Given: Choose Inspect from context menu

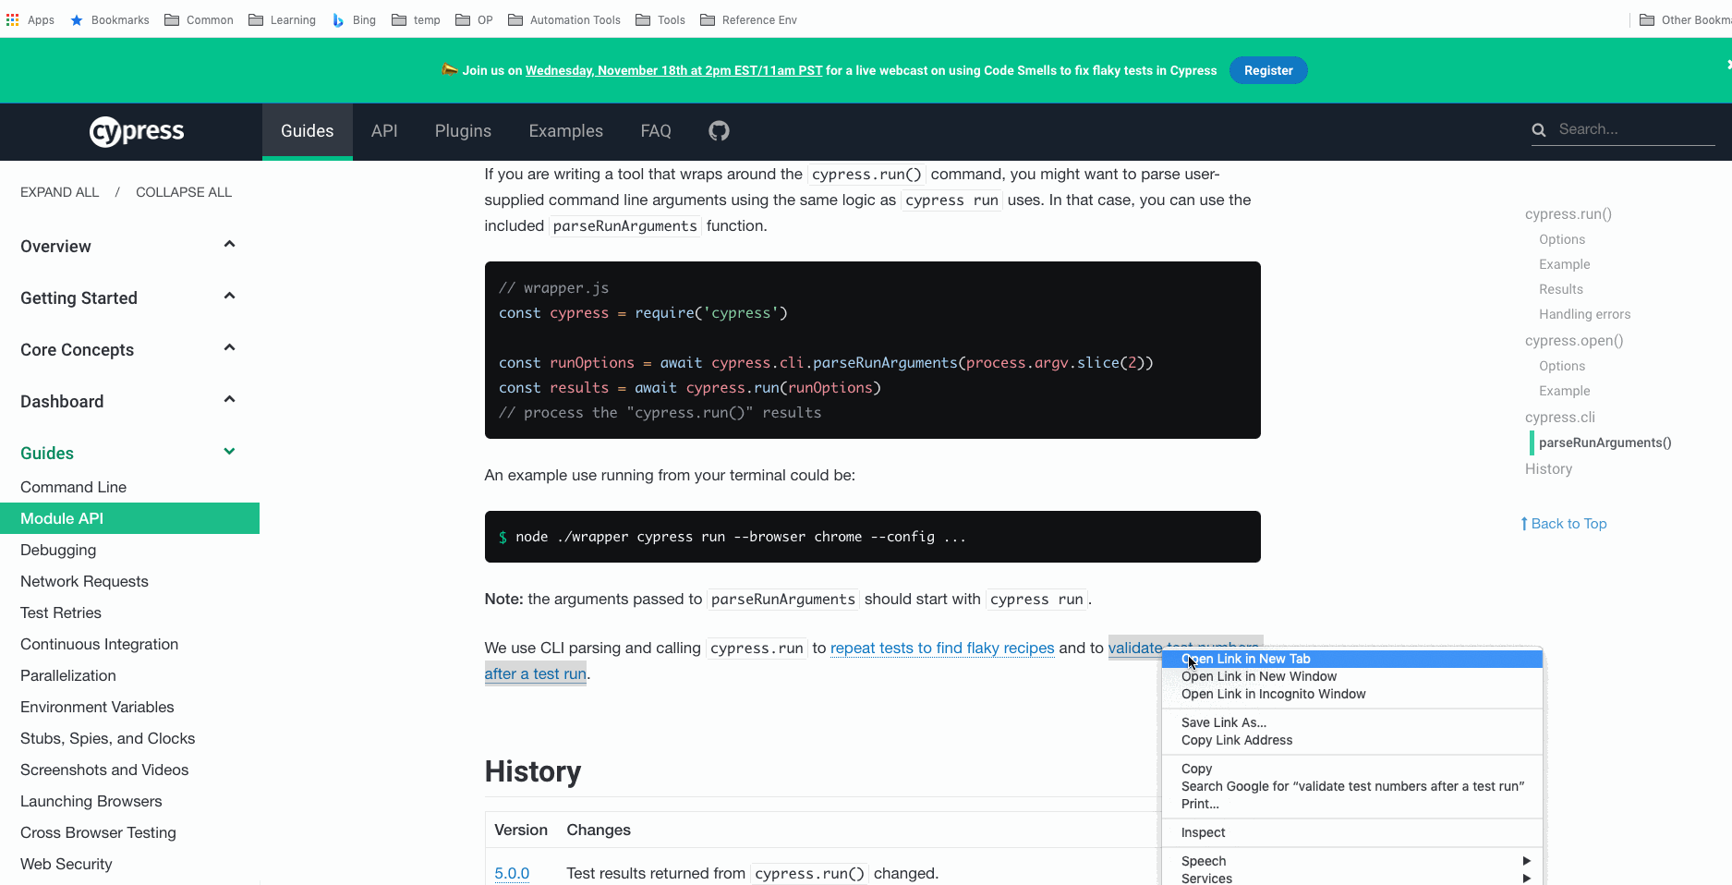Looking at the screenshot, I should (x=1351, y=832).
